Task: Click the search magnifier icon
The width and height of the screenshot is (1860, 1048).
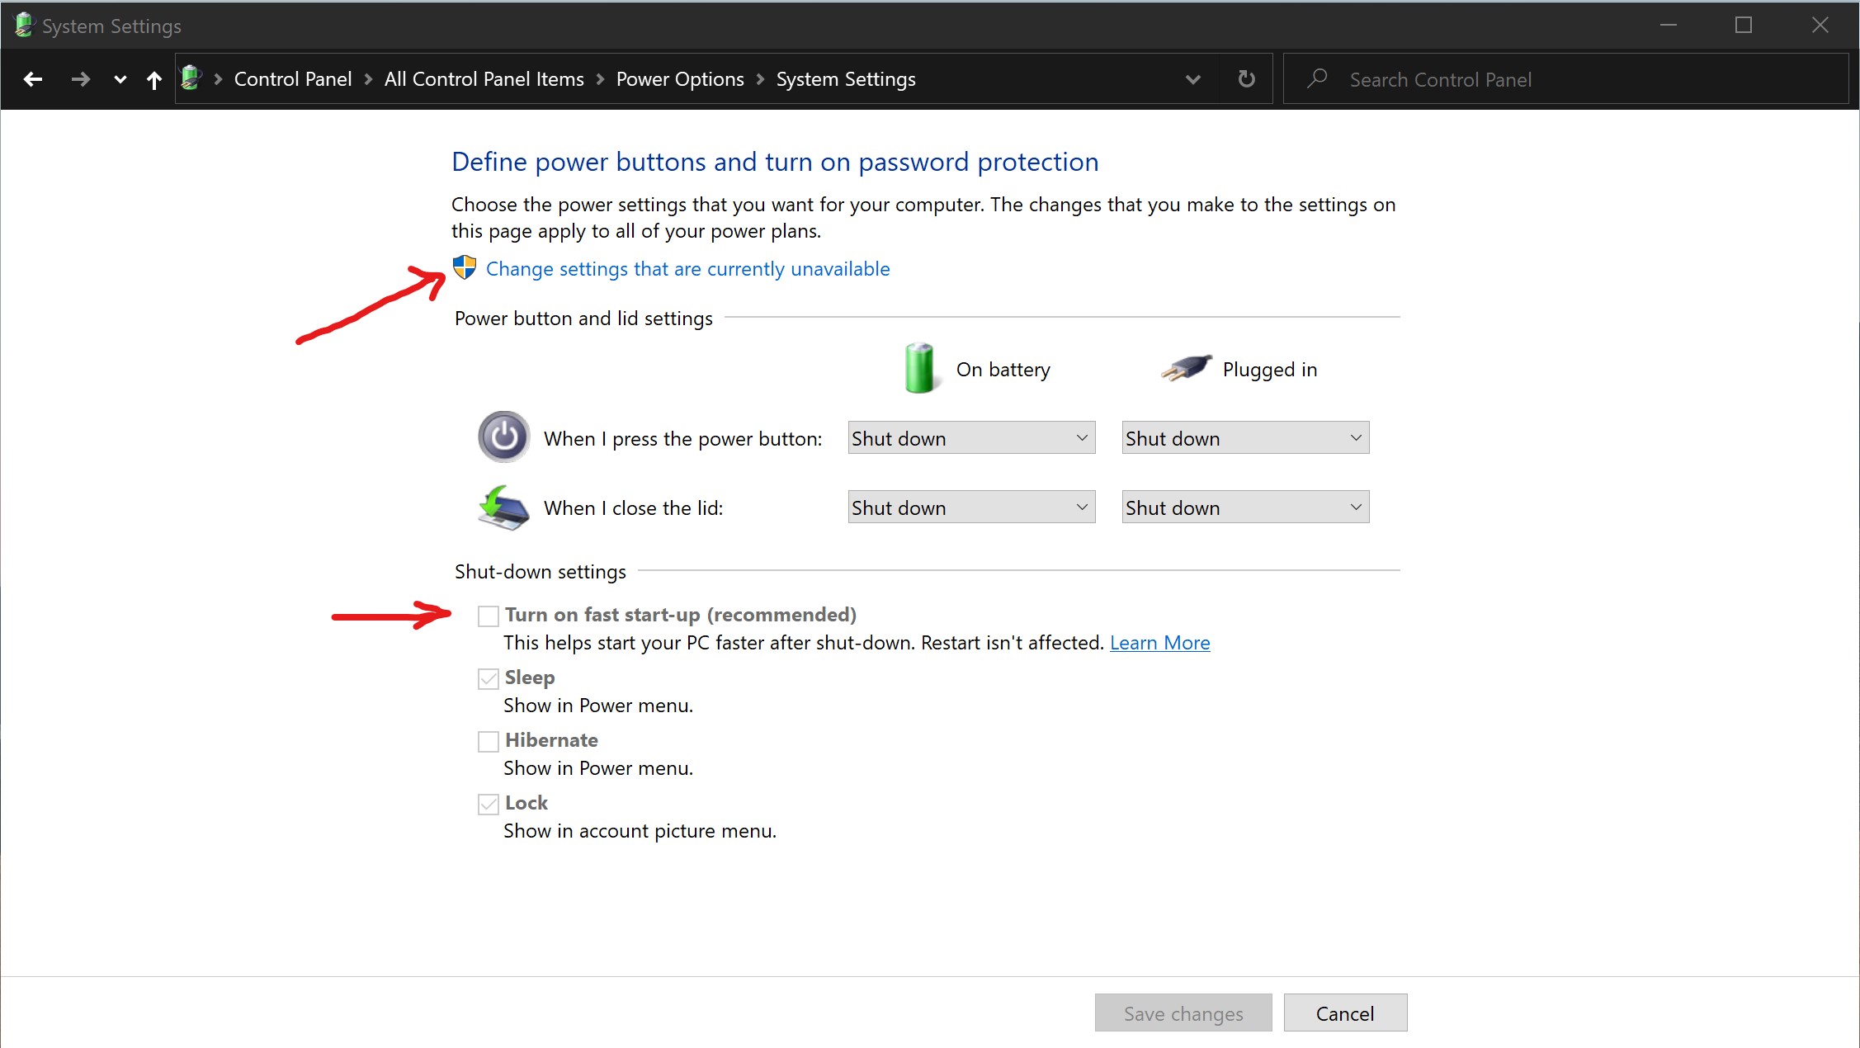Action: point(1317,78)
